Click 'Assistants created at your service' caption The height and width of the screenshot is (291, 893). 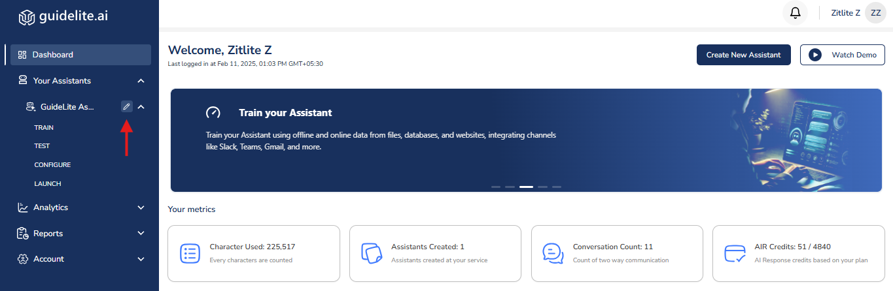tap(439, 260)
